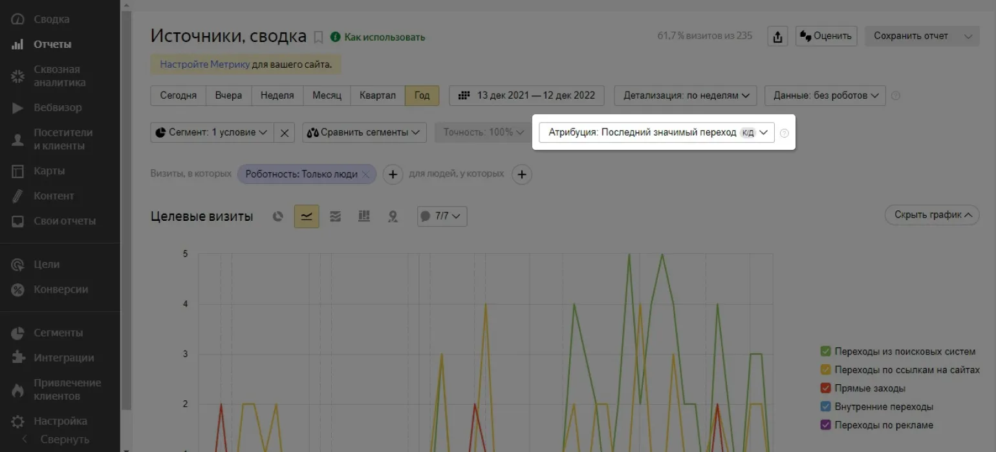This screenshot has width=996, height=452.
Task: Switch chart to pie view
Action: [x=277, y=216]
